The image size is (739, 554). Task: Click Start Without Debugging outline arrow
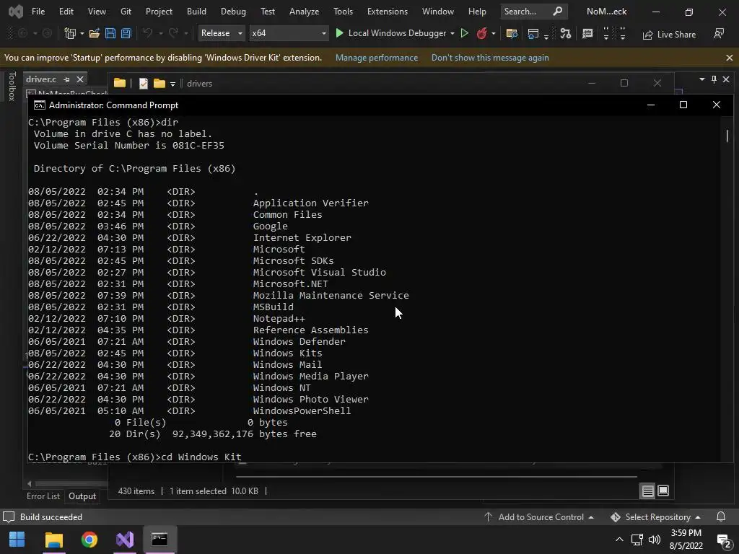pos(464,33)
